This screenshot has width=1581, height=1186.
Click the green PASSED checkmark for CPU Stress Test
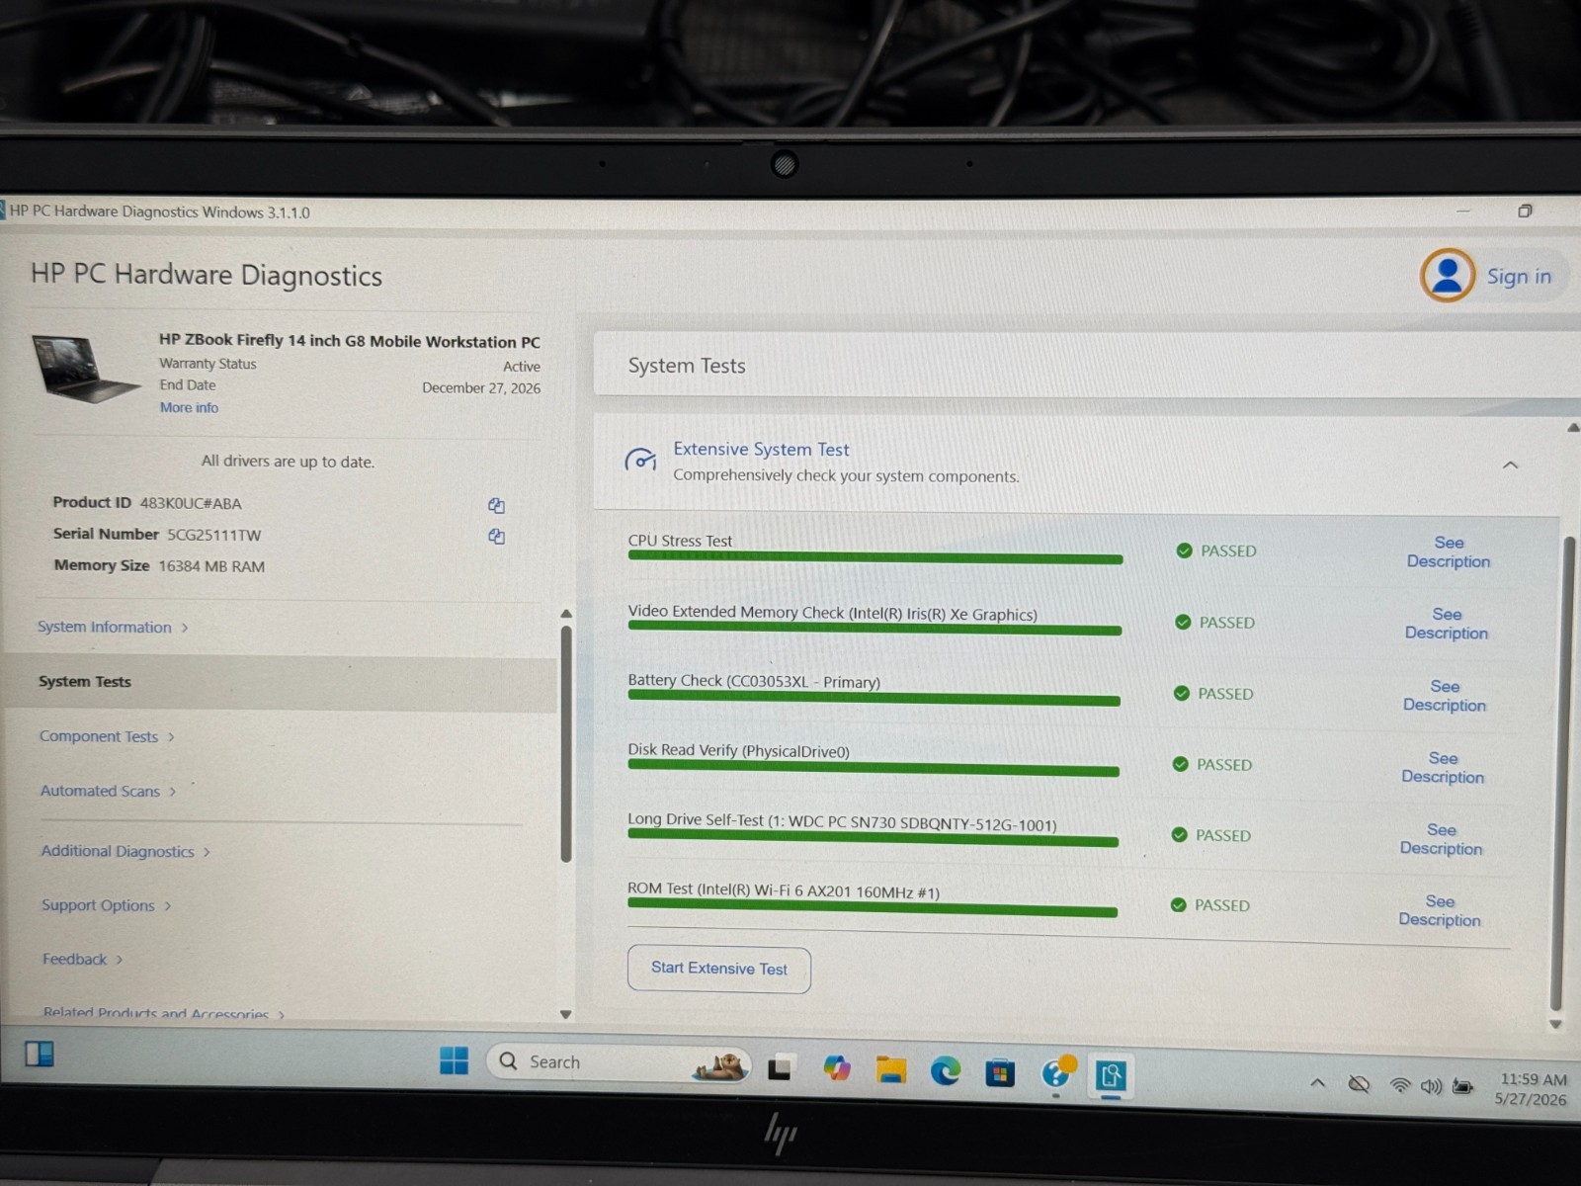tap(1184, 551)
